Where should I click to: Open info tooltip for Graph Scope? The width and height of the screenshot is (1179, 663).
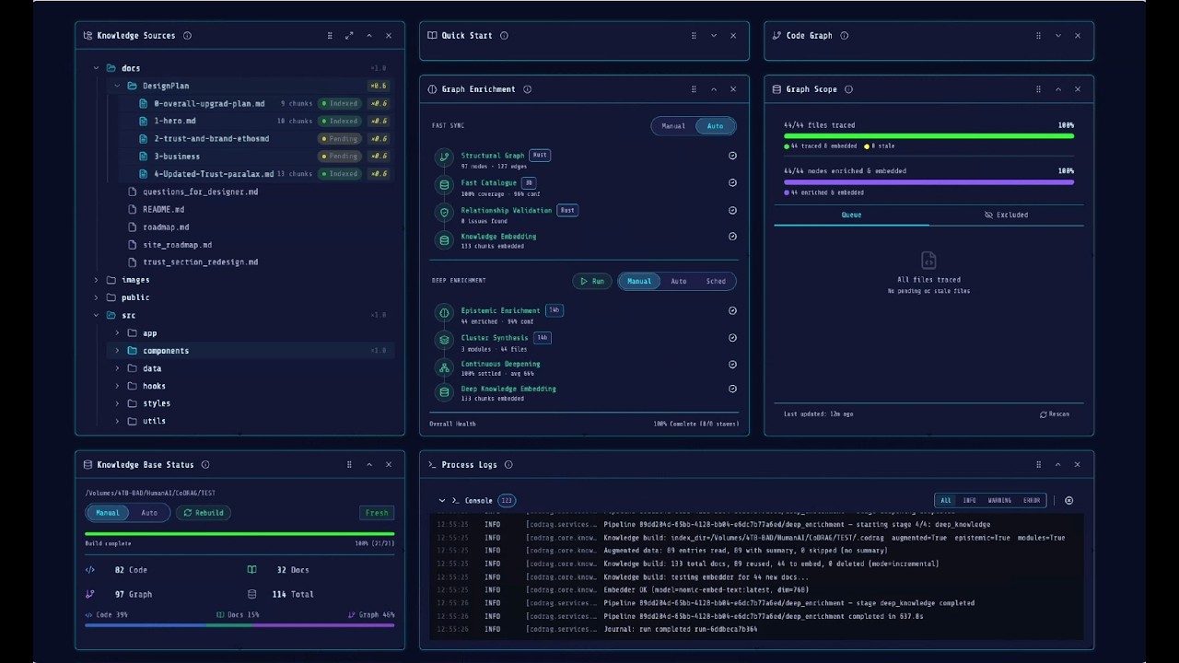coord(848,89)
